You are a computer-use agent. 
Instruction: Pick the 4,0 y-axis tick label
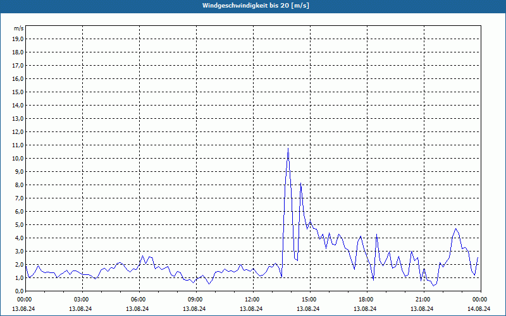[19, 238]
